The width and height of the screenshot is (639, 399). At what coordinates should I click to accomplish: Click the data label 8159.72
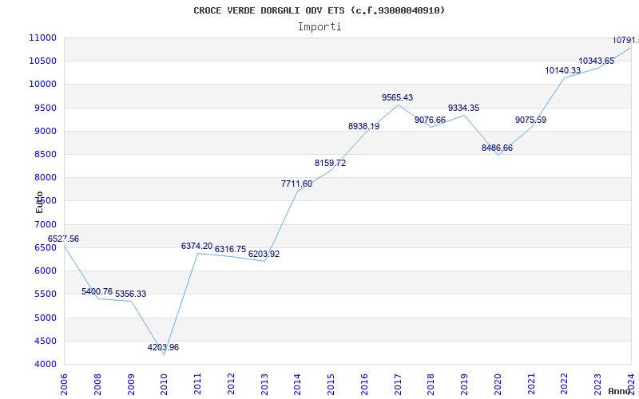(330, 164)
